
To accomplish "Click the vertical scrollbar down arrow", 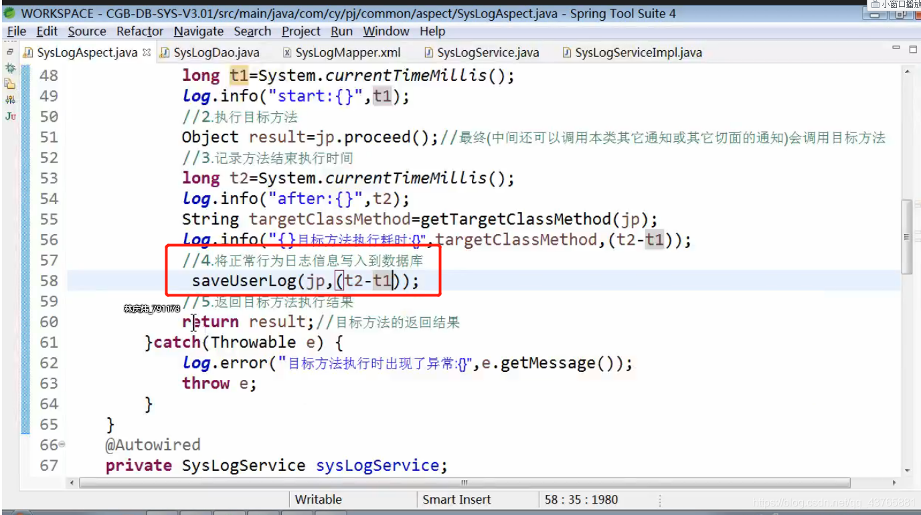I will 908,470.
